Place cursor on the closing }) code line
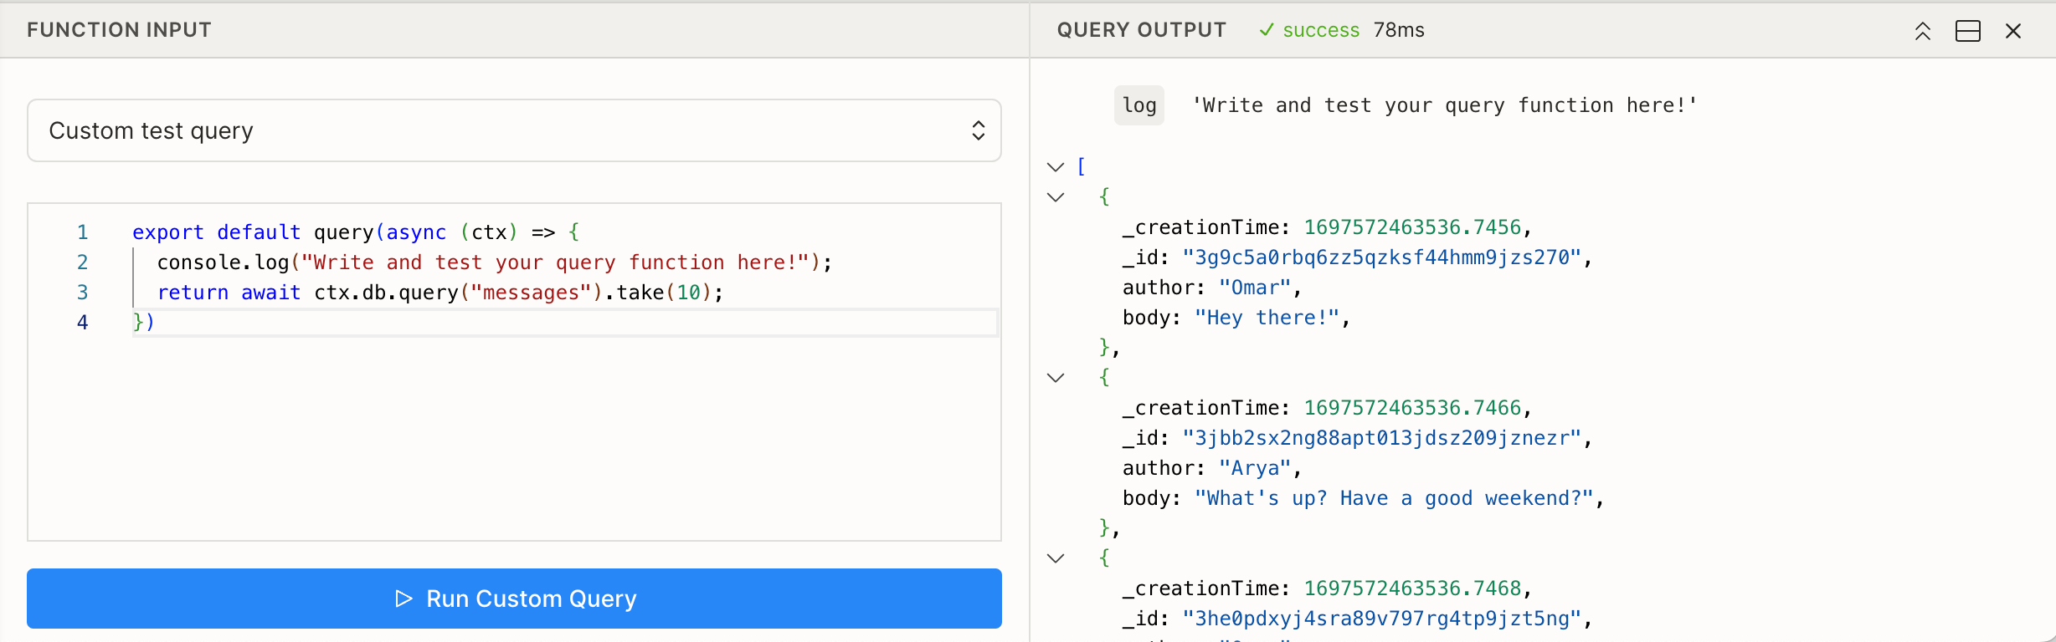Viewport: 2056px width, 642px height. click(144, 323)
